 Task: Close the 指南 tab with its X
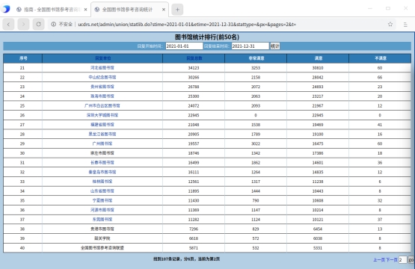[85, 10]
